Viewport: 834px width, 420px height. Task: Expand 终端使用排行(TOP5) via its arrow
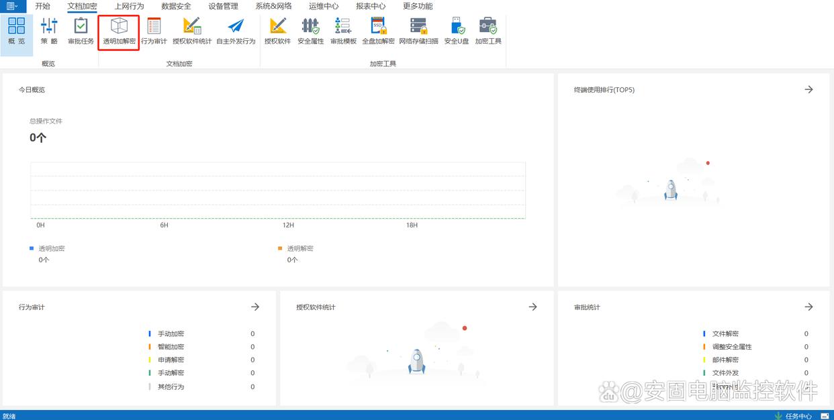[x=808, y=89]
